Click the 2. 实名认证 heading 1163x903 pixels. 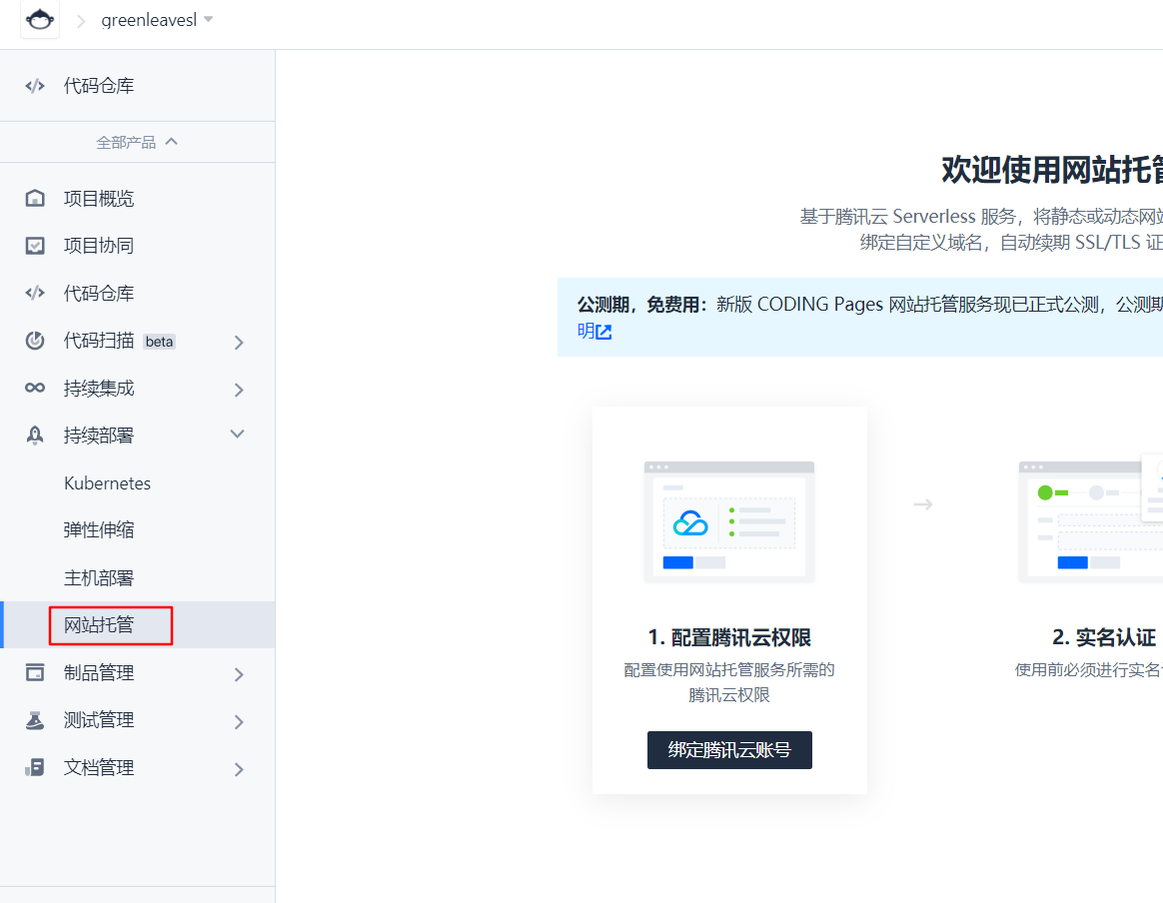coord(1104,637)
